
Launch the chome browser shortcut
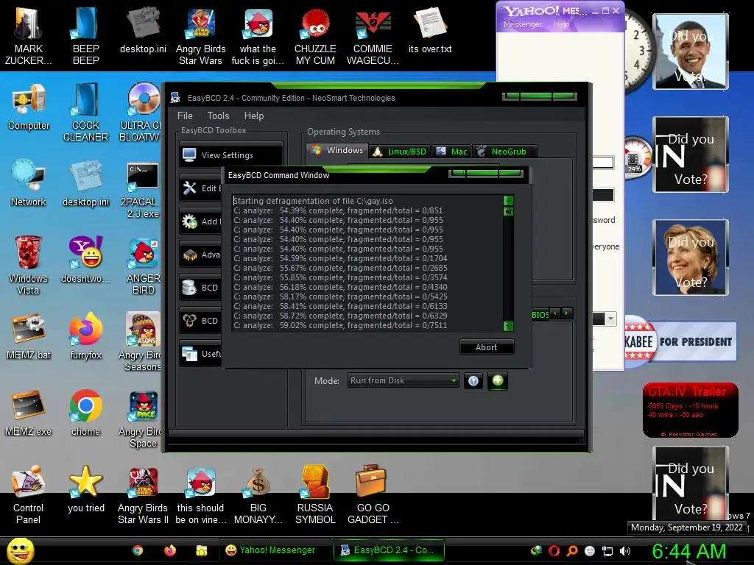tap(85, 413)
